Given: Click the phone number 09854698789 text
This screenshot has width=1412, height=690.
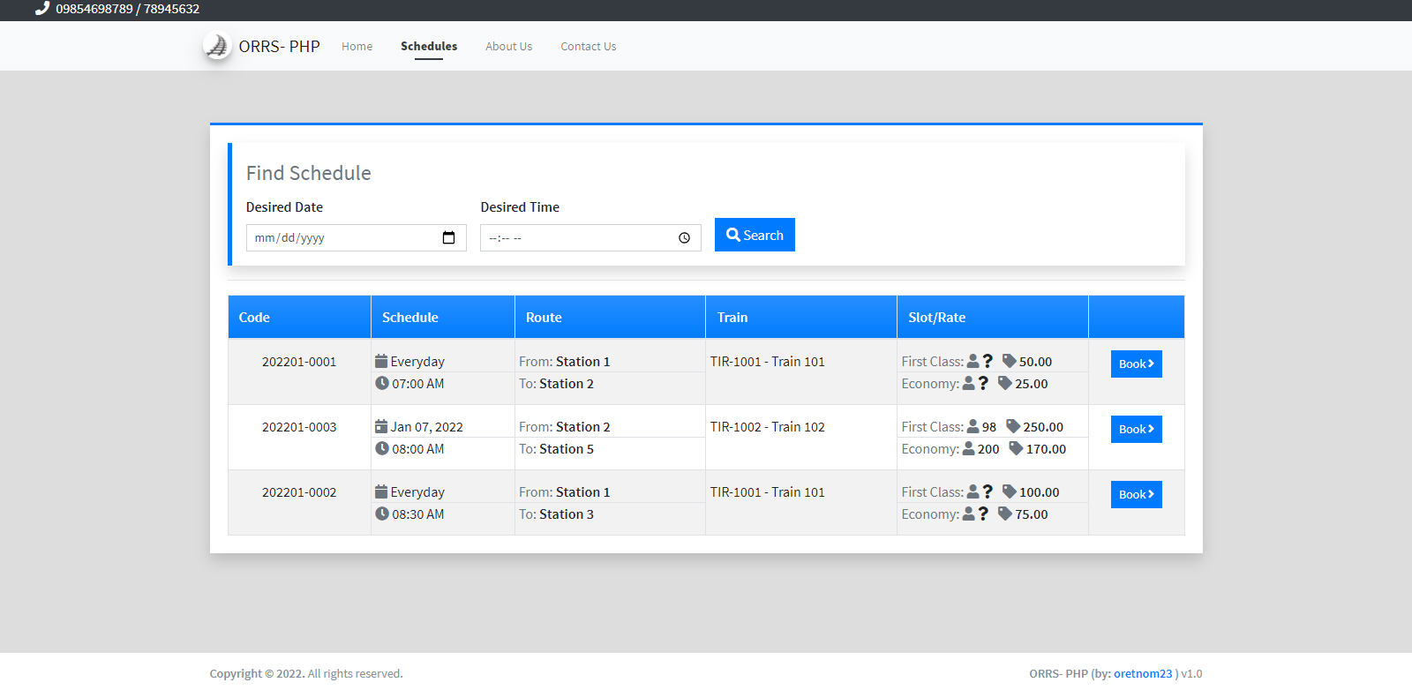Looking at the screenshot, I should [94, 9].
